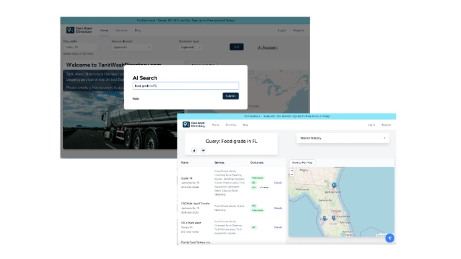Expand the Search history dropdown

click(343, 138)
